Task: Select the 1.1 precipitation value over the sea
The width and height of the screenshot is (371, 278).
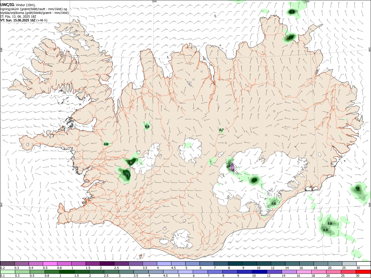Action: [357, 189]
